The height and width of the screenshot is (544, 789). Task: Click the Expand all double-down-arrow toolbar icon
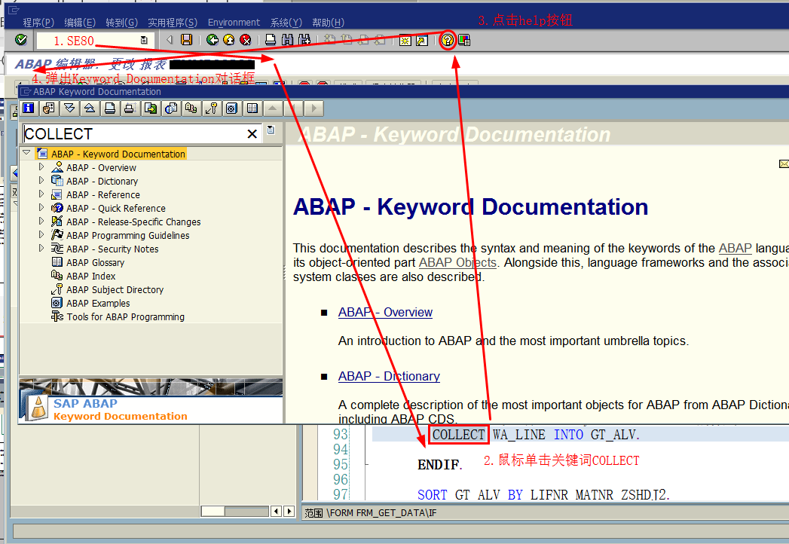(69, 108)
